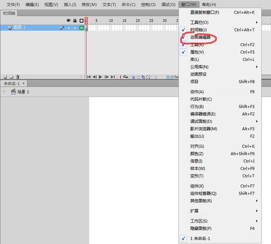Uncheck 工具(K) in the Window menu

click(220, 45)
